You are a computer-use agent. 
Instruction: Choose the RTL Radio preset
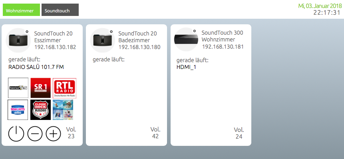(x=64, y=88)
